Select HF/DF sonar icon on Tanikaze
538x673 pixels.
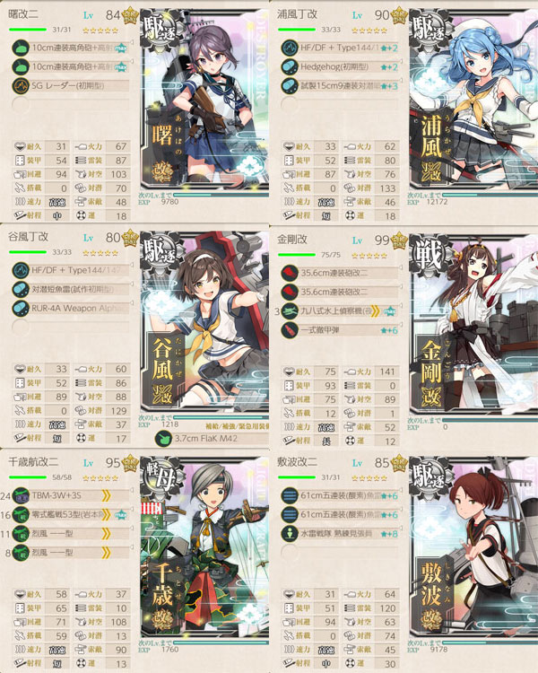coord(21,270)
